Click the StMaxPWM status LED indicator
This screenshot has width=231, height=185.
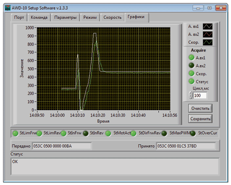(164, 133)
